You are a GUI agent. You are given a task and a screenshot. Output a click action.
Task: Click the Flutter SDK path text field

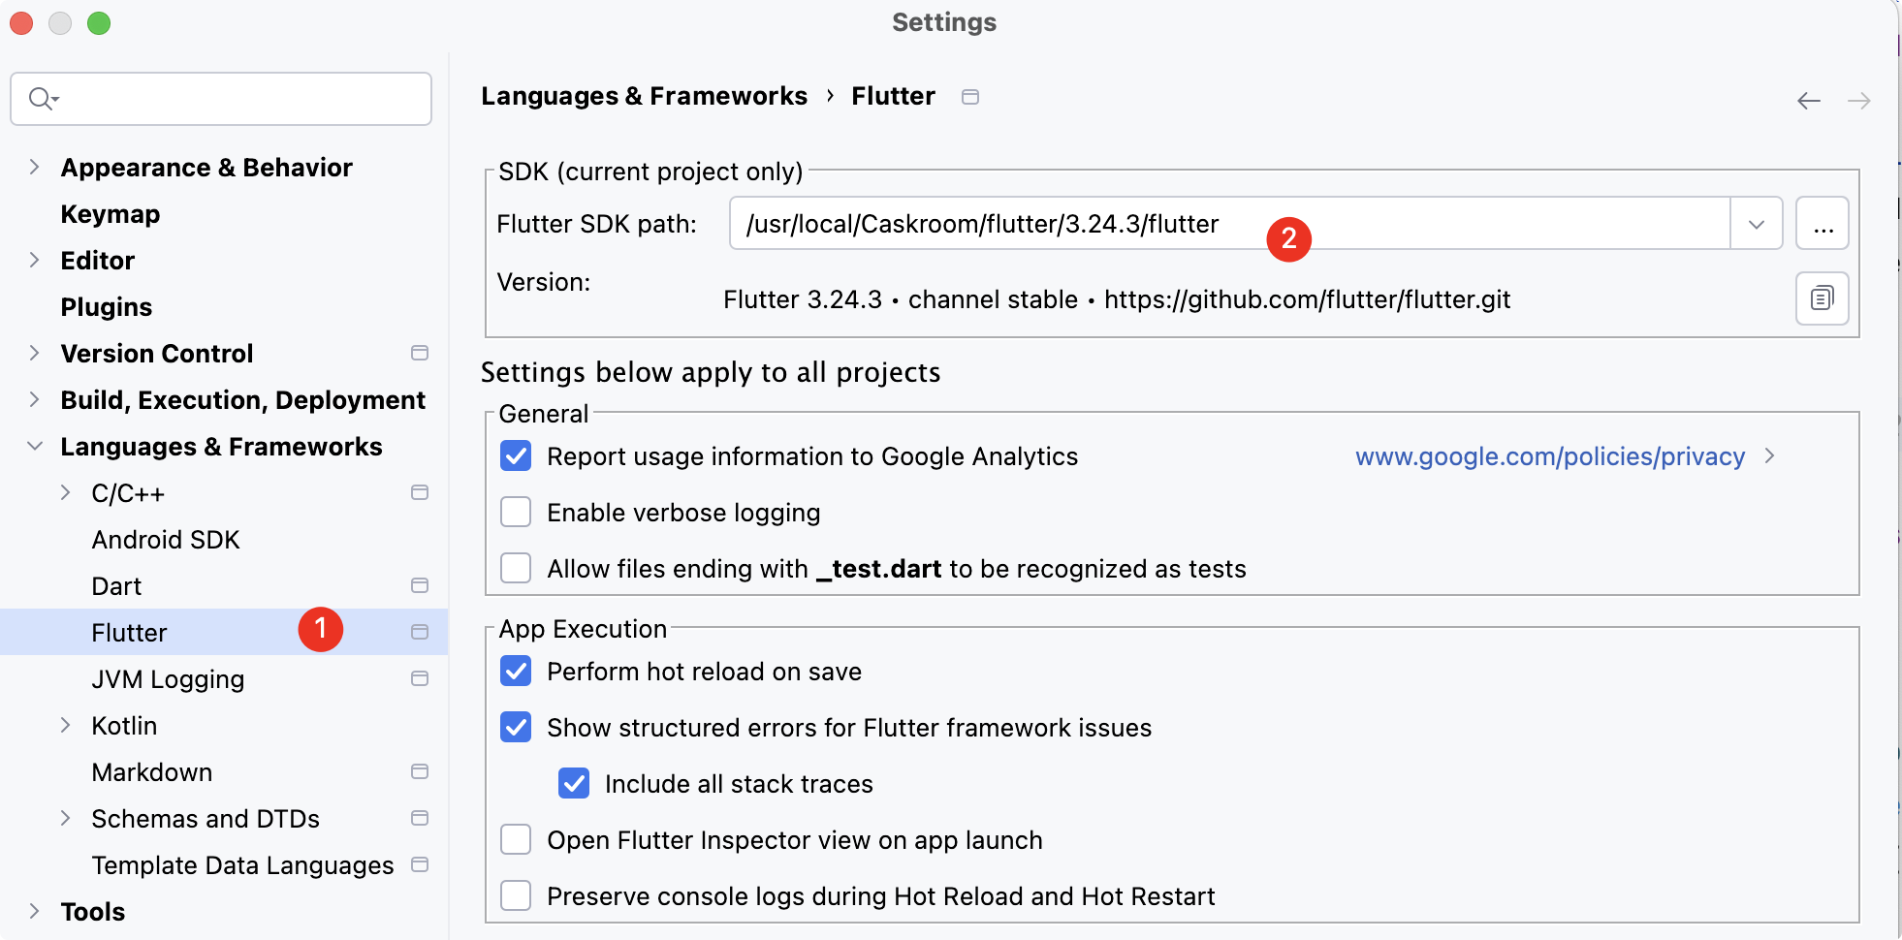(1229, 224)
